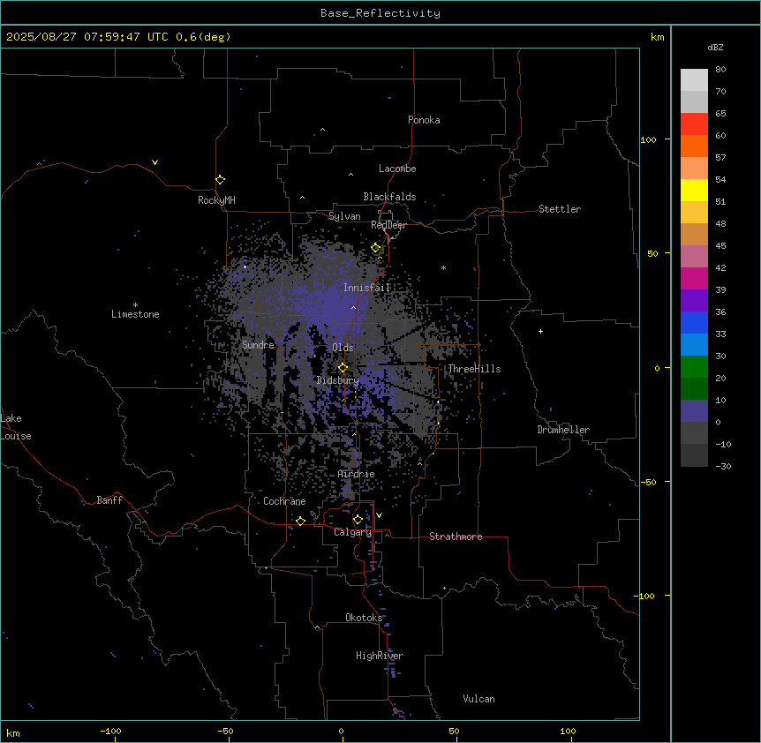
Task: Click the slate-purple swatch below 10 dBZ
Action: pos(694,411)
